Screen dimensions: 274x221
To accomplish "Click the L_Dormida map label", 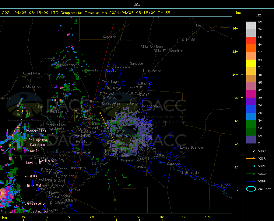I will pos(190,173).
